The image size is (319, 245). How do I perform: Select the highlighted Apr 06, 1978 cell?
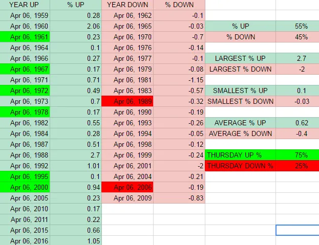point(25,112)
